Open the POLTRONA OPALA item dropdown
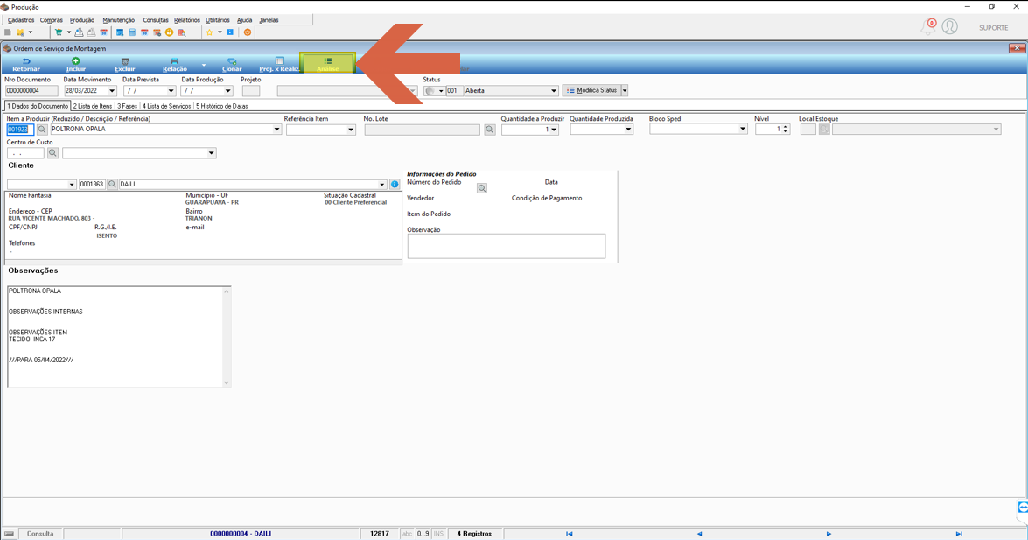The width and height of the screenshot is (1028, 540). (276, 130)
